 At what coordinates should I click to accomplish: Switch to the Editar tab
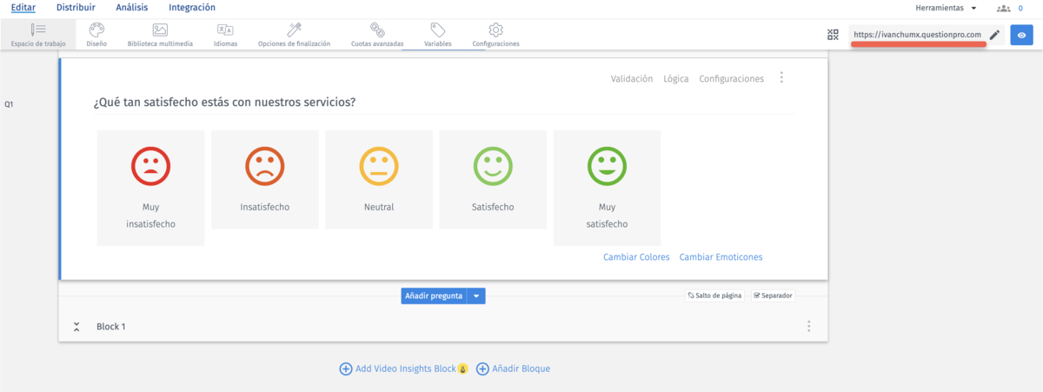[23, 7]
